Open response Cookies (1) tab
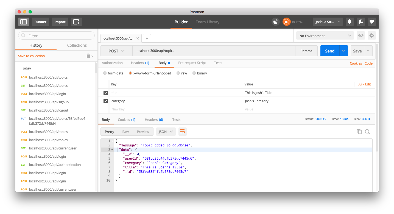This screenshot has height=214, width=394. (x=127, y=119)
